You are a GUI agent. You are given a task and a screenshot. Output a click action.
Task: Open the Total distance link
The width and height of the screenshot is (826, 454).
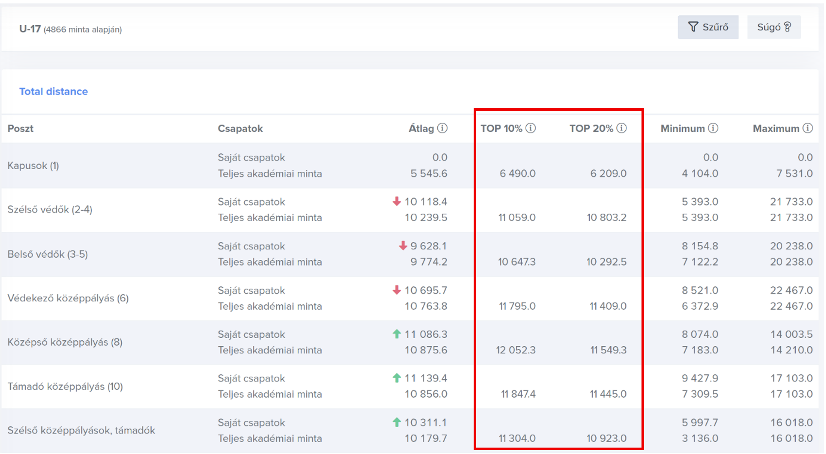pyautogui.click(x=53, y=91)
